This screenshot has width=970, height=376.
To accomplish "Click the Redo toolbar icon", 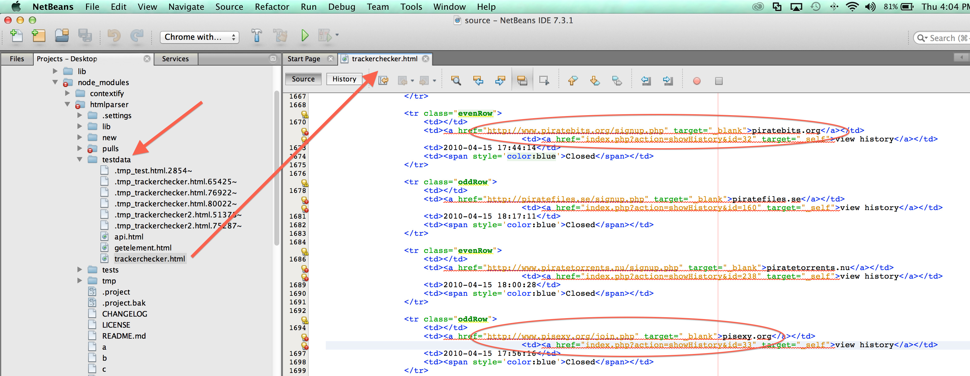I will pyautogui.click(x=137, y=36).
